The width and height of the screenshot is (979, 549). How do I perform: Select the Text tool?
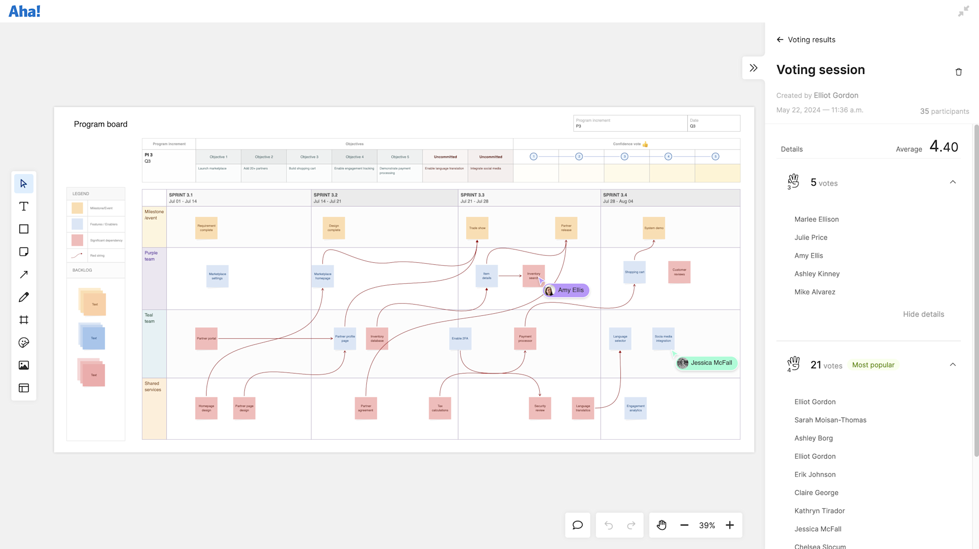coord(23,206)
